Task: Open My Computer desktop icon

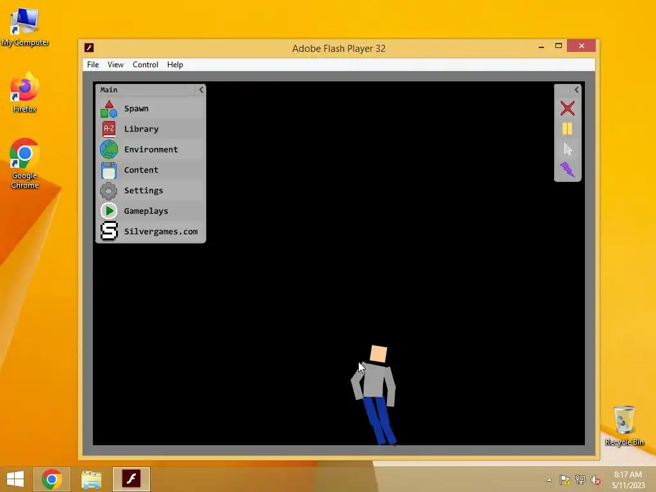Action: [25, 27]
